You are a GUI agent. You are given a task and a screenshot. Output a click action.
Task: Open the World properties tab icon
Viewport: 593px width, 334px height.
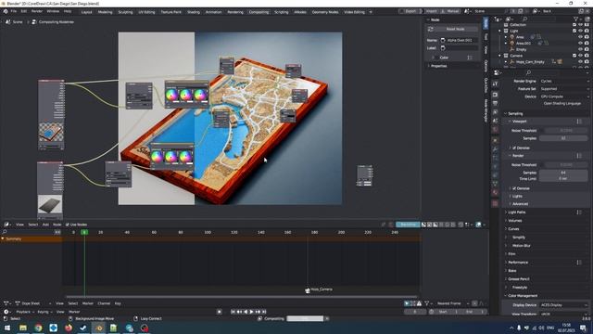pos(496,130)
